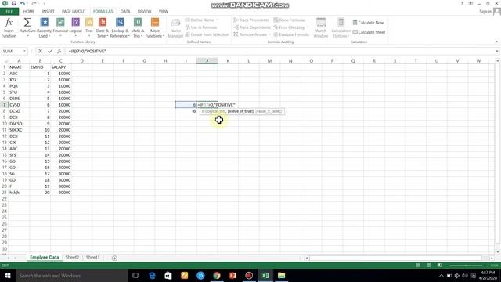Screen dimensions: 501x282
Task: Open Insert Function dialog
Action: (9, 27)
